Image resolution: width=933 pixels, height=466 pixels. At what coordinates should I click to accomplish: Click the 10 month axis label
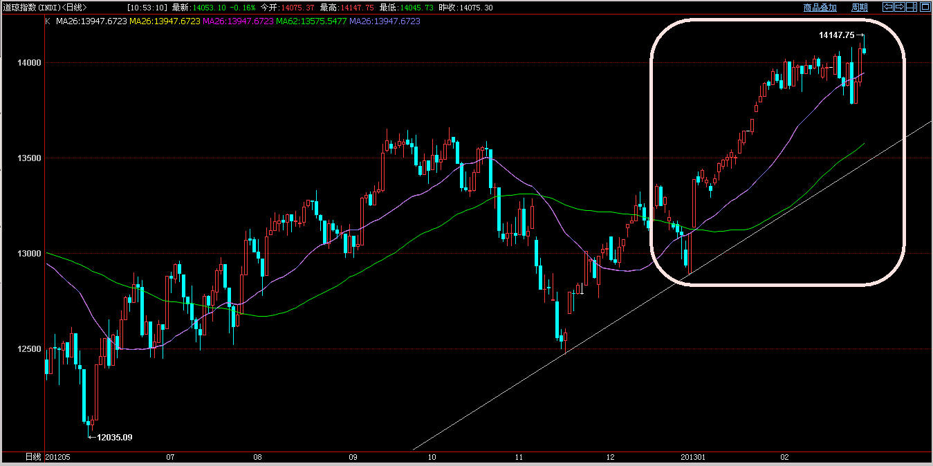pos(432,457)
